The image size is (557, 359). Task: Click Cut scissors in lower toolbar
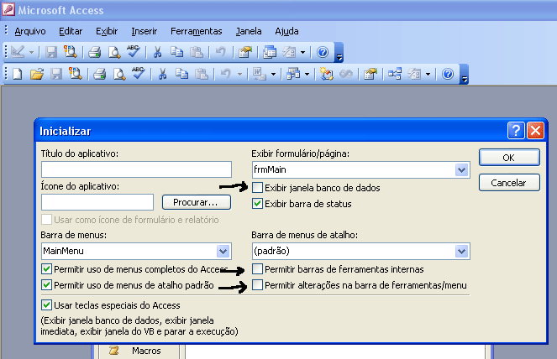tap(162, 74)
